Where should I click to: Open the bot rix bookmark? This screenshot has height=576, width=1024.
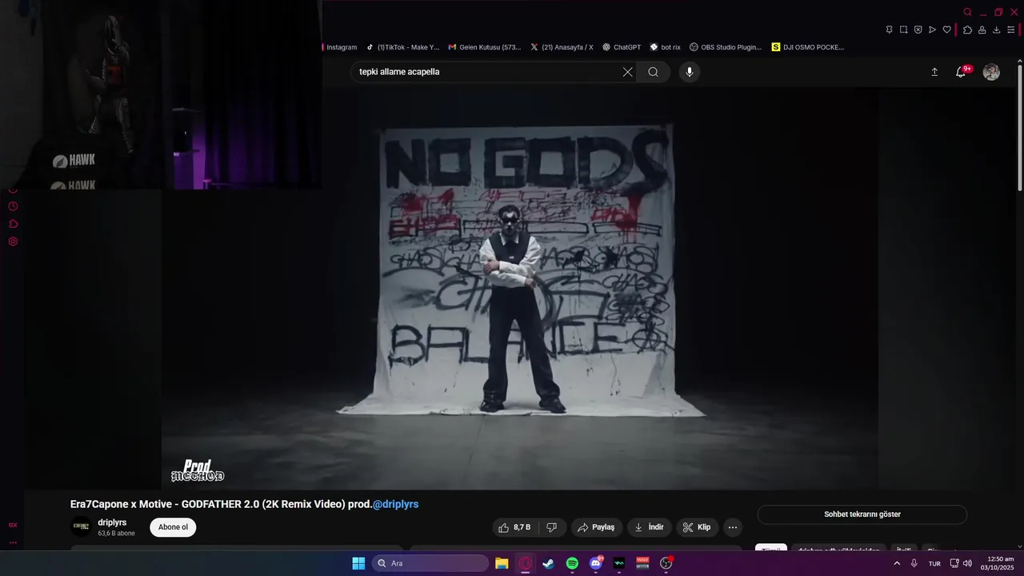coord(665,47)
